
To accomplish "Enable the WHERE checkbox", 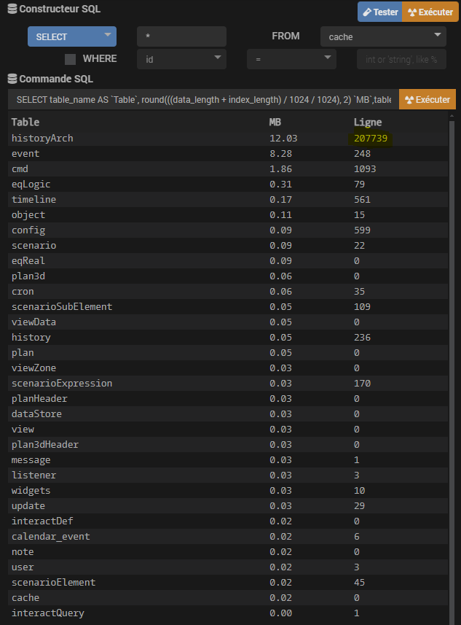I will [71, 59].
